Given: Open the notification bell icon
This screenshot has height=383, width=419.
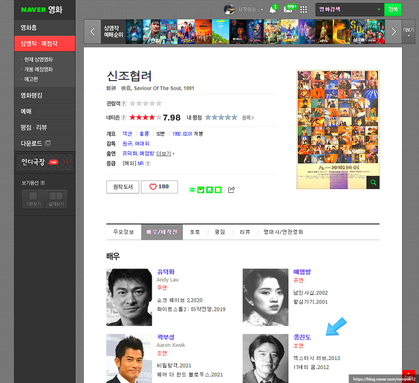Looking at the screenshot, I should (x=272, y=10).
